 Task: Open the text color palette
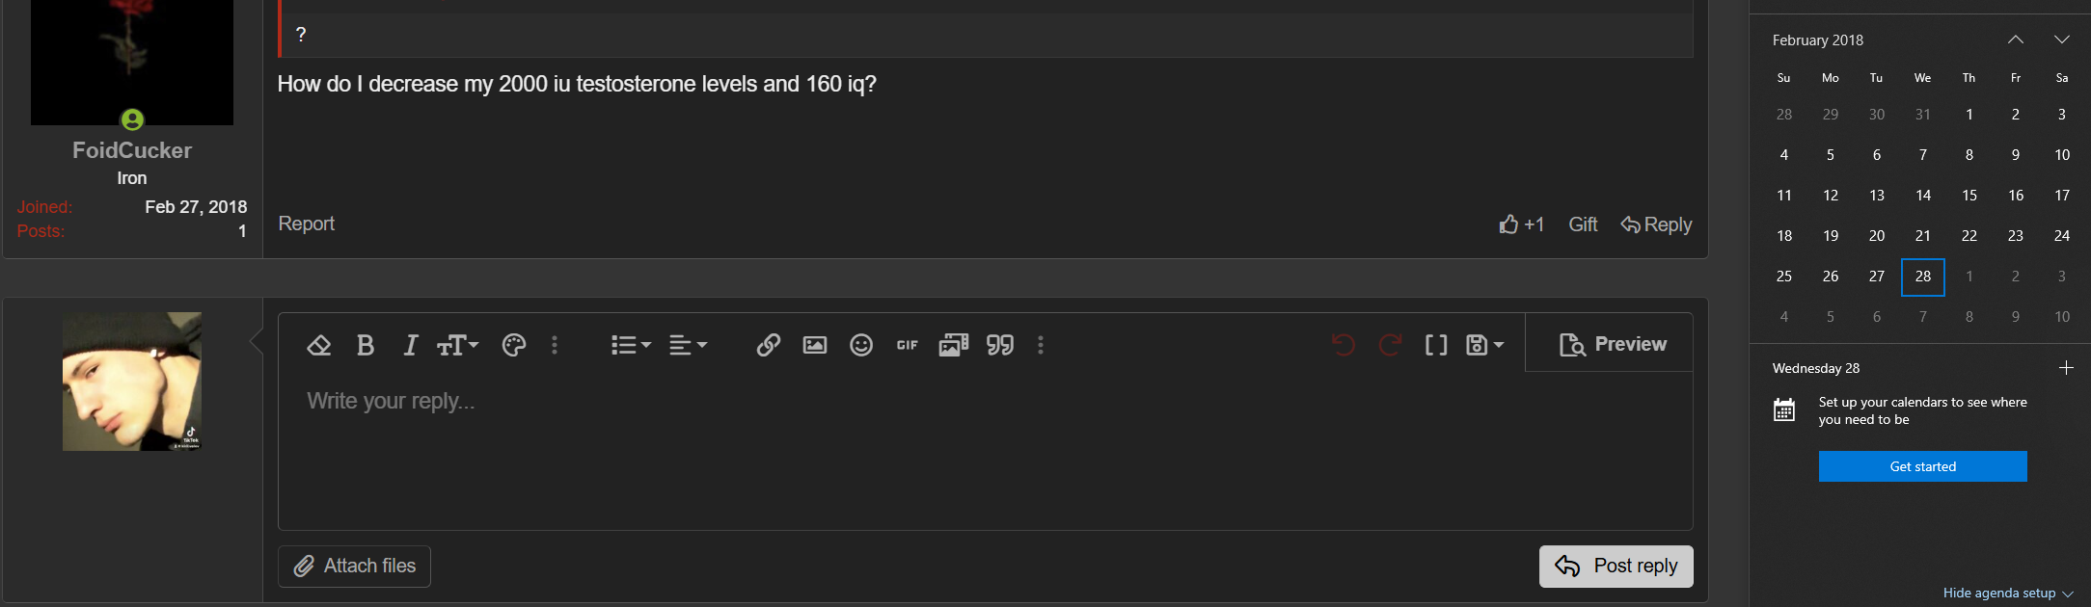pyautogui.click(x=514, y=345)
